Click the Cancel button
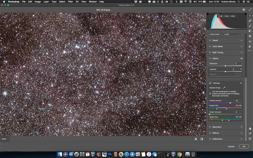253x158 pixels. click(x=231, y=146)
